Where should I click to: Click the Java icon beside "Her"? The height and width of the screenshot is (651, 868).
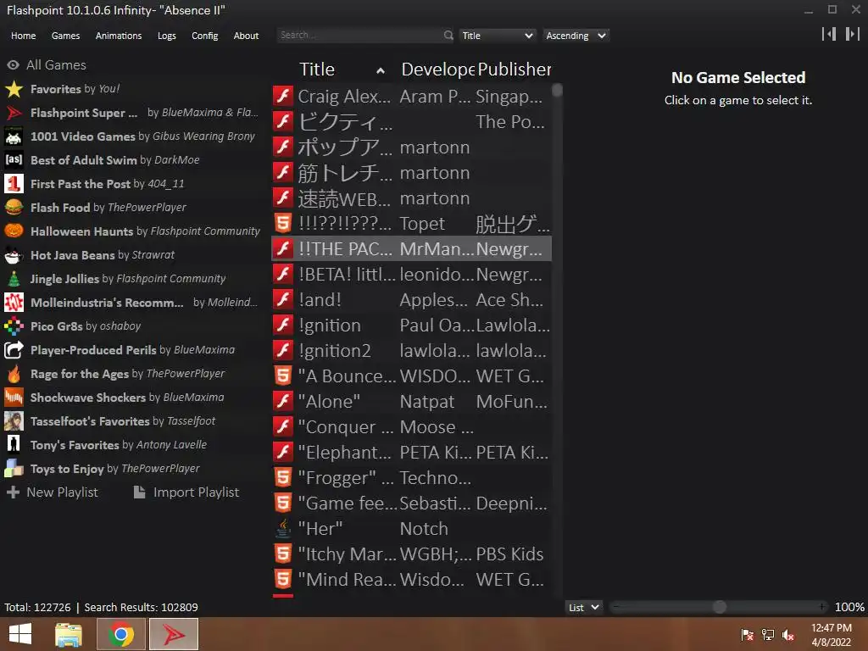283,529
